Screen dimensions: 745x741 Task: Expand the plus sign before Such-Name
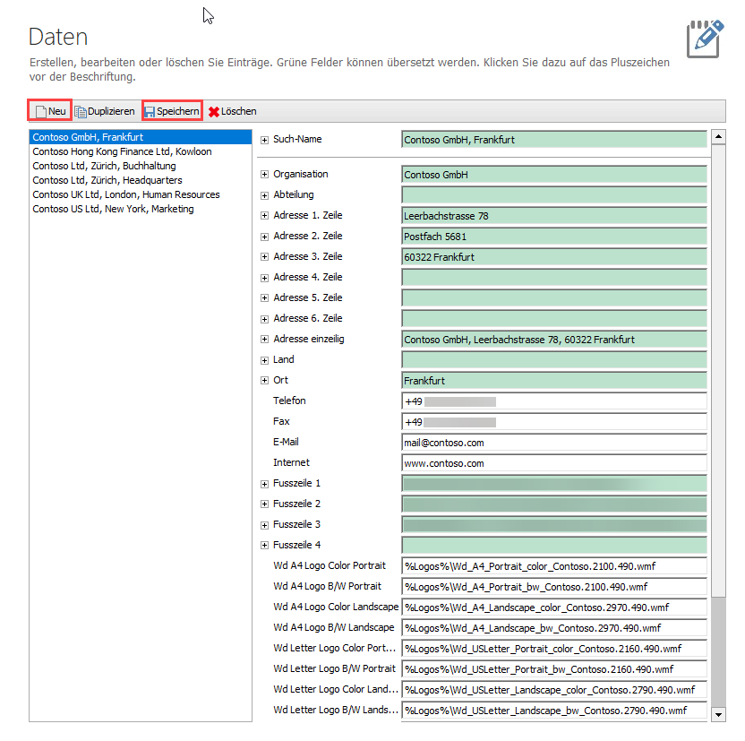(x=265, y=140)
